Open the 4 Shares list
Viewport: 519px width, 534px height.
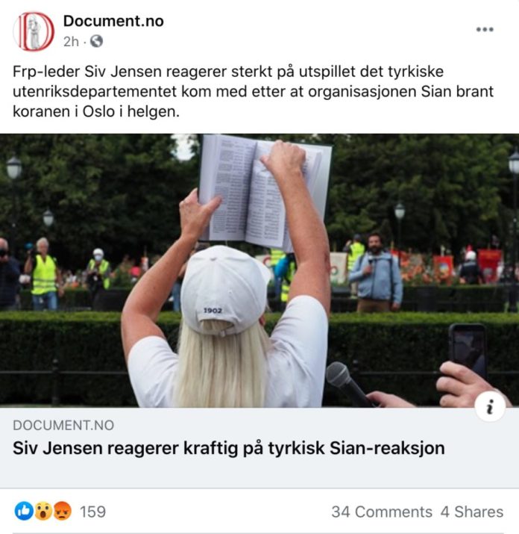(472, 512)
